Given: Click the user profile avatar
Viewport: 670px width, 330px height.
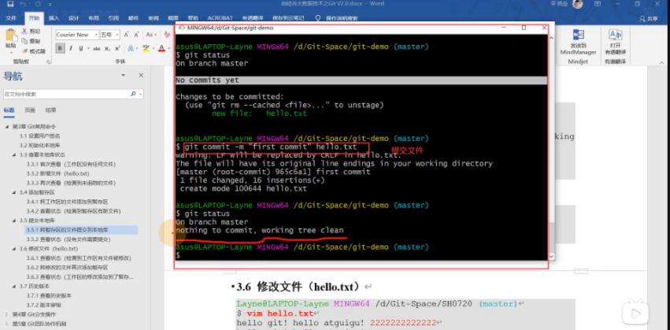Looking at the screenshot, I should [x=577, y=5].
